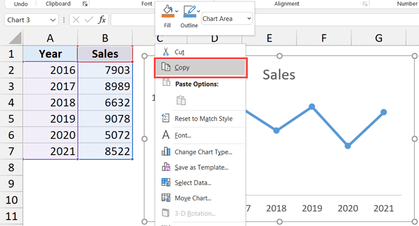Screen dimensions: 419x226
Task: Open the Alignment group dialog launcher
Action: click(365, 4)
